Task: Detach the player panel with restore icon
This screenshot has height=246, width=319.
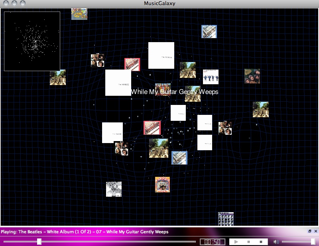Action: (x=310, y=231)
